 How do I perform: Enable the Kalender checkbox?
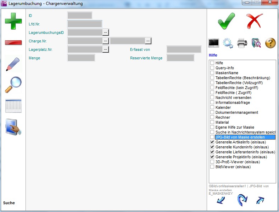click(x=212, y=107)
